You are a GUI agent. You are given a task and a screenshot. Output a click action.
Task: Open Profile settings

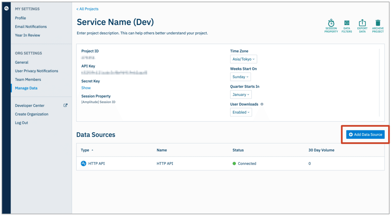[20, 18]
